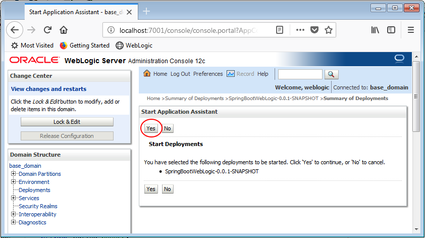This screenshot has width=425, height=238.
Task: Click top No button to cancel
Action: pyautogui.click(x=168, y=128)
